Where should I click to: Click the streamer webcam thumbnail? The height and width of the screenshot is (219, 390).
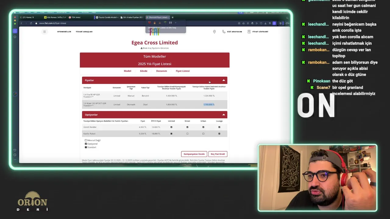pyautogui.click(x=317, y=178)
